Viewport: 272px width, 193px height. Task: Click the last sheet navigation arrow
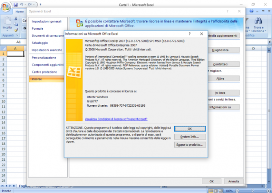point(14,186)
